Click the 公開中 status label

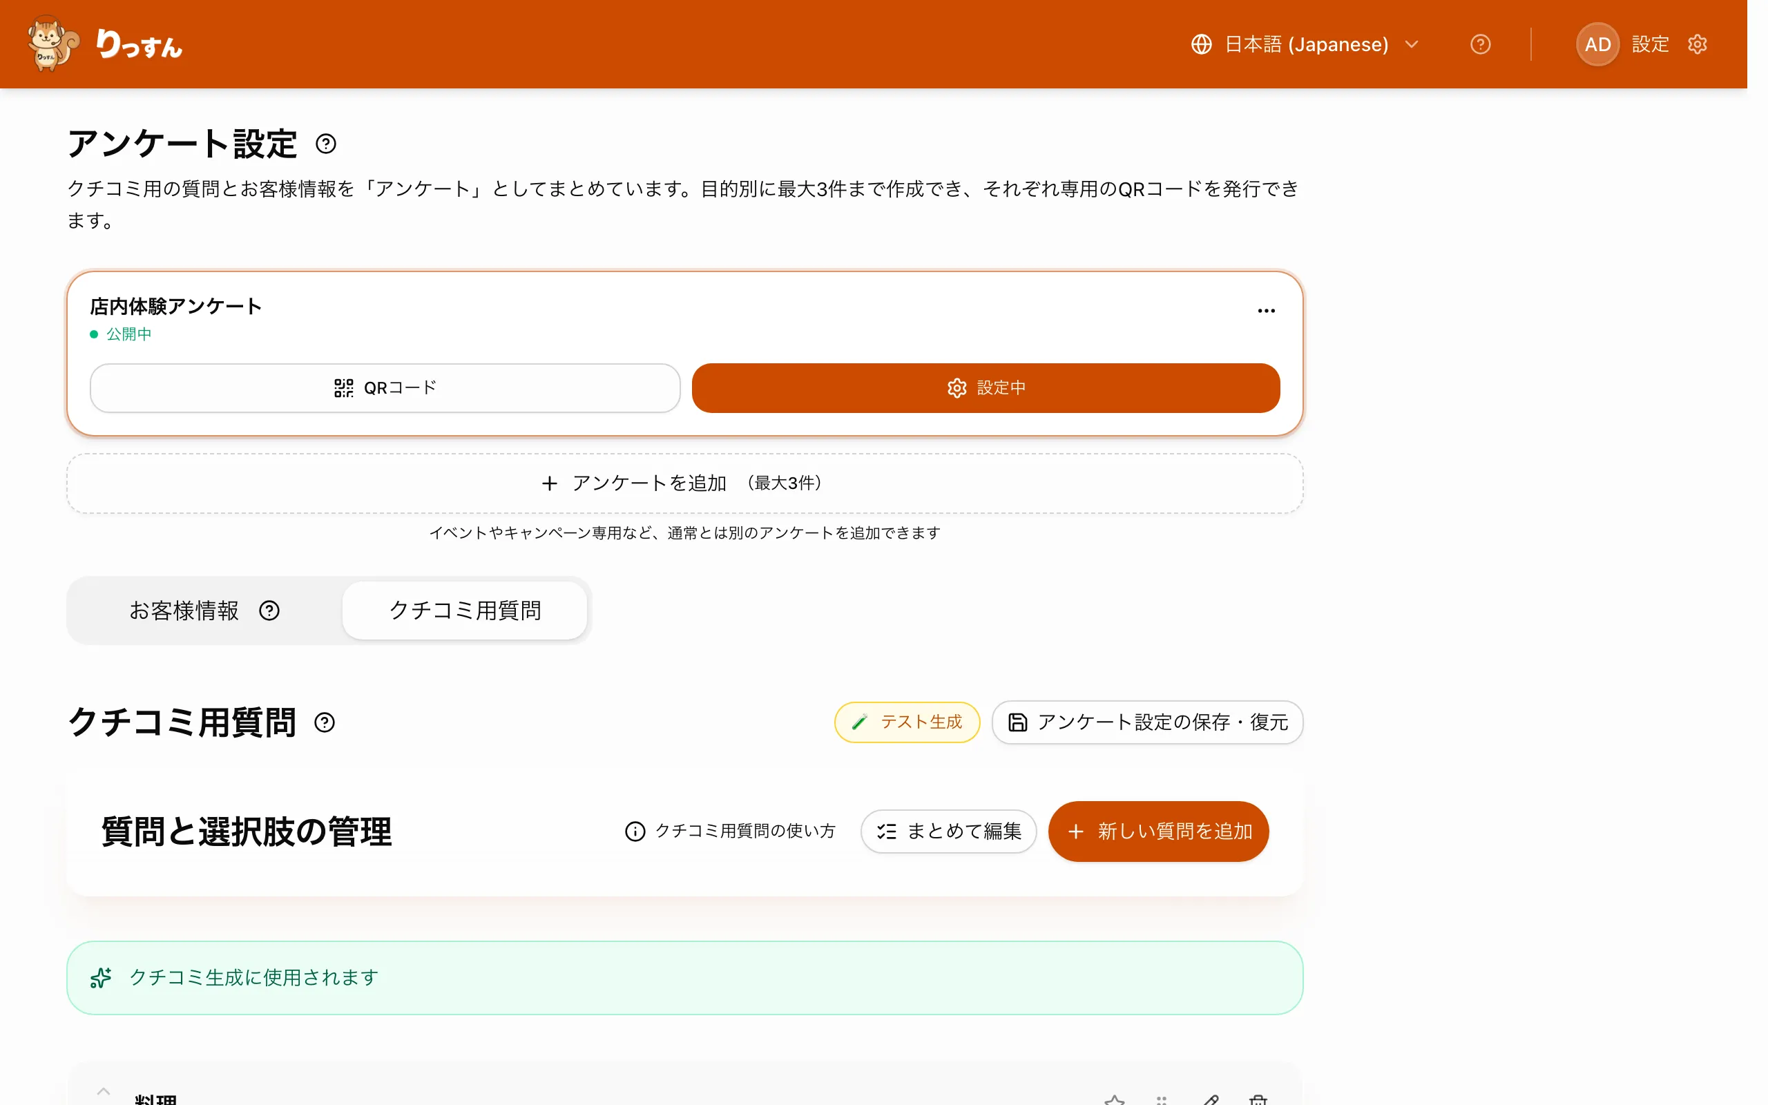click(128, 334)
